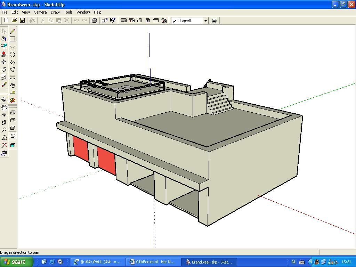Click the Undo arrow icon

pos(76,21)
